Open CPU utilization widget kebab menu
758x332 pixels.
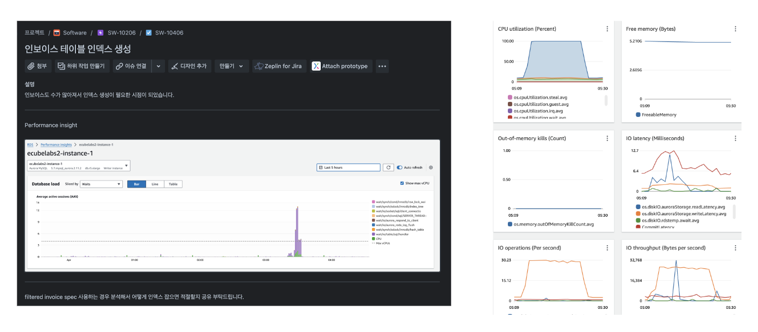608,29
